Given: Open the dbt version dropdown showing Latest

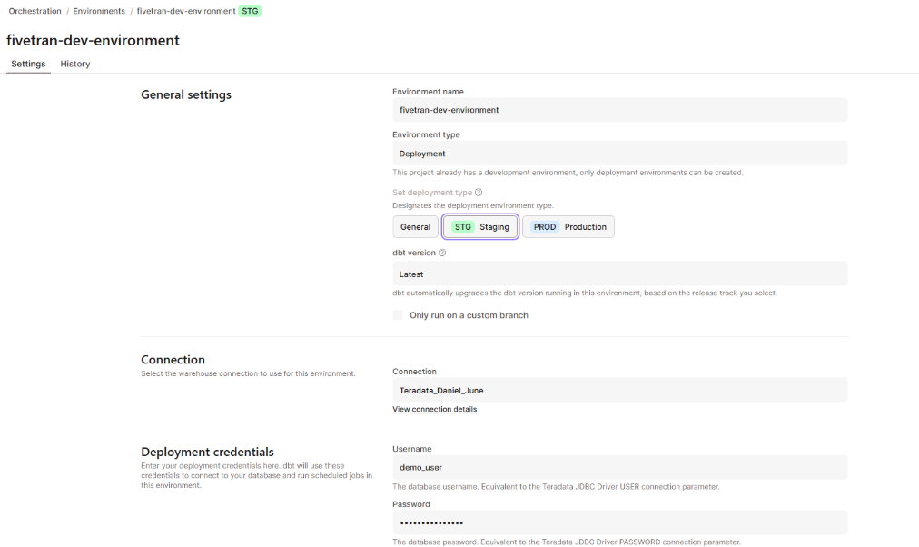Looking at the screenshot, I should point(620,273).
